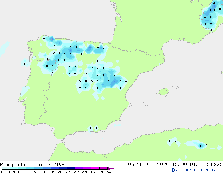Click Ibiza island outline on the map
The image size is (223, 173).
tap(146, 102)
